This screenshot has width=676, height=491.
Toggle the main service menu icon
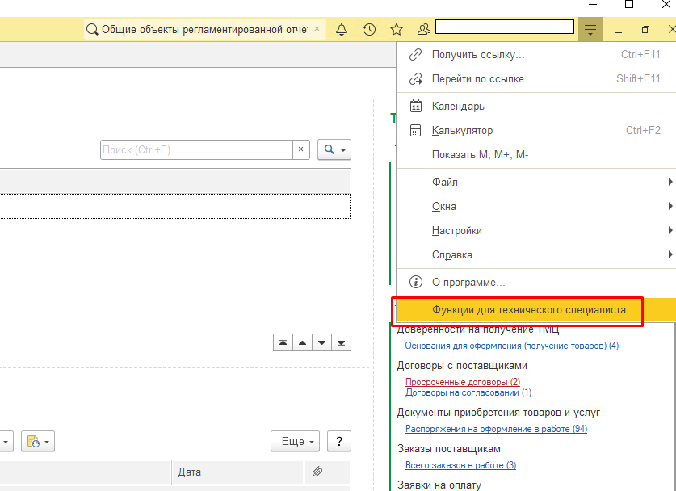pyautogui.click(x=590, y=29)
